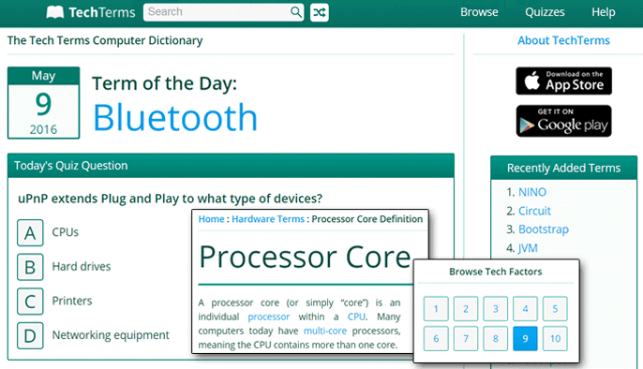Image resolution: width=643 pixels, height=369 pixels.
Task: Go to Hardware Terms in the breadcrumb
Action: click(268, 219)
